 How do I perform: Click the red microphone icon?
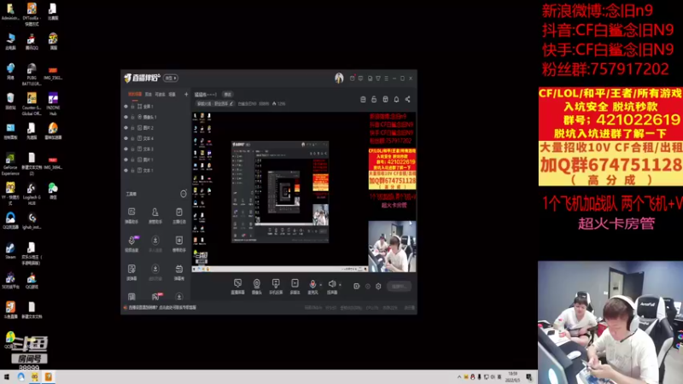pos(312,285)
